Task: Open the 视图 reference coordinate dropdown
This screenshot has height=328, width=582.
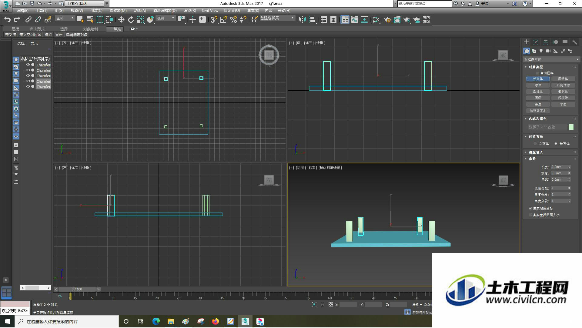Action: coord(166,18)
